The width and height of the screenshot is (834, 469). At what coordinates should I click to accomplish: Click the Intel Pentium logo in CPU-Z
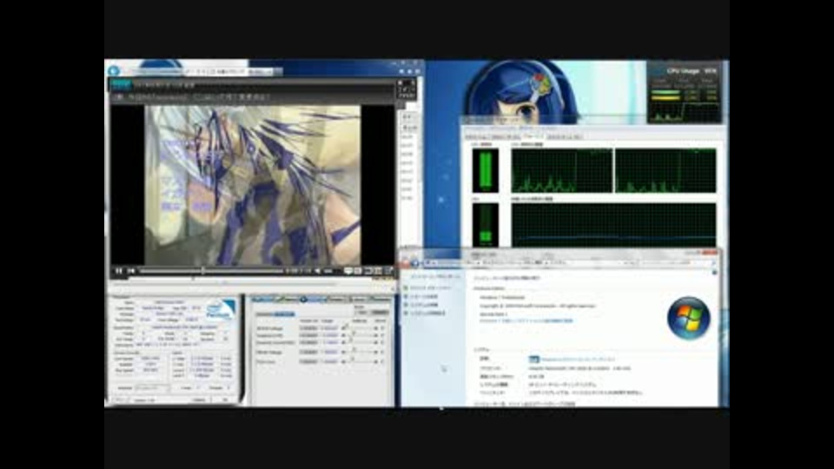tap(221, 309)
